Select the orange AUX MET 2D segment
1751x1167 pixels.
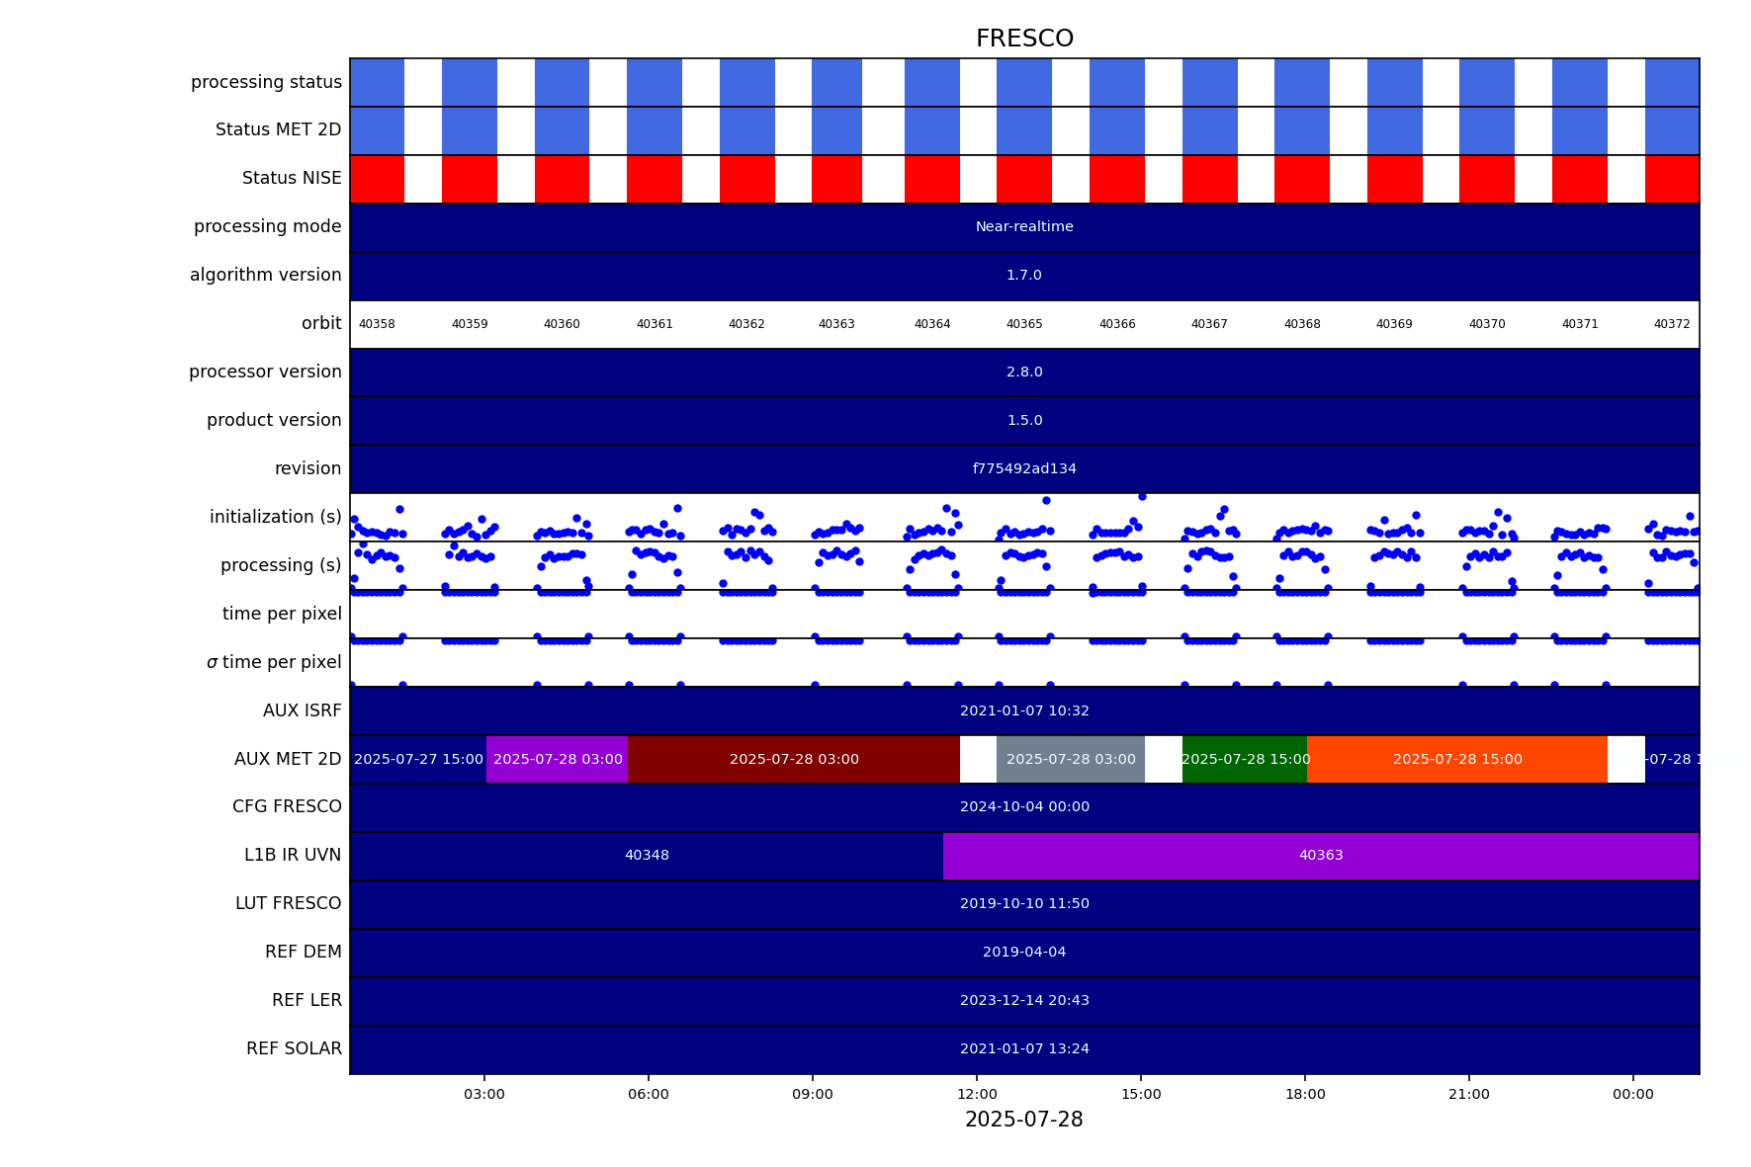coord(1456,760)
